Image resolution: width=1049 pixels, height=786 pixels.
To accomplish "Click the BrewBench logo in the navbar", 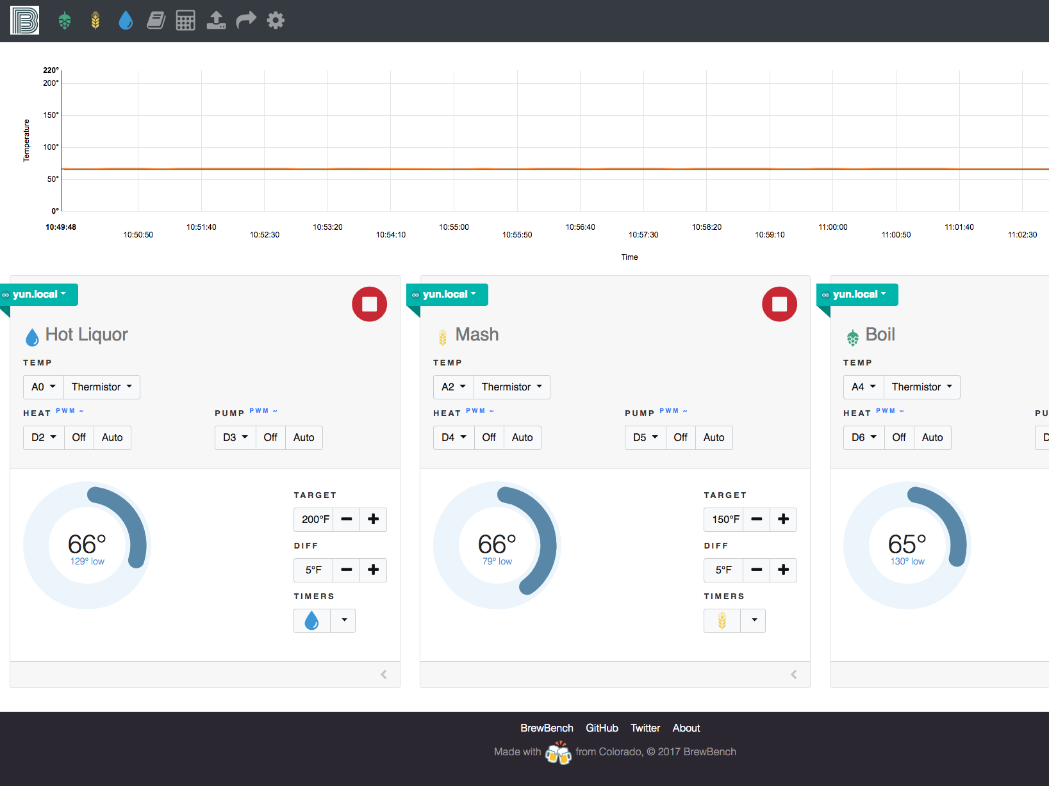I will coord(24,20).
